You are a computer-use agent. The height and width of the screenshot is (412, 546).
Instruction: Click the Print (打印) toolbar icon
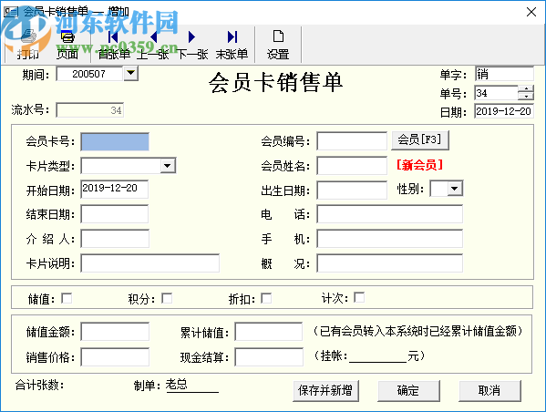click(28, 45)
